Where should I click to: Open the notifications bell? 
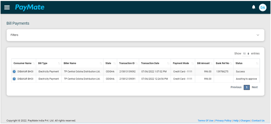[x=253, y=7]
